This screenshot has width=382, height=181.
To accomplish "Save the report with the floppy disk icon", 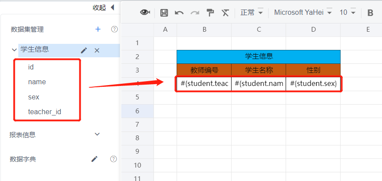I will coord(164,13).
